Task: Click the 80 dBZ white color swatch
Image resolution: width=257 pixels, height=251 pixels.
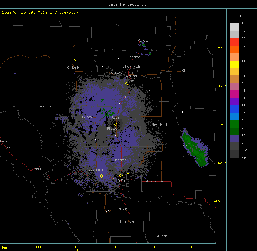Action: pos(234,27)
